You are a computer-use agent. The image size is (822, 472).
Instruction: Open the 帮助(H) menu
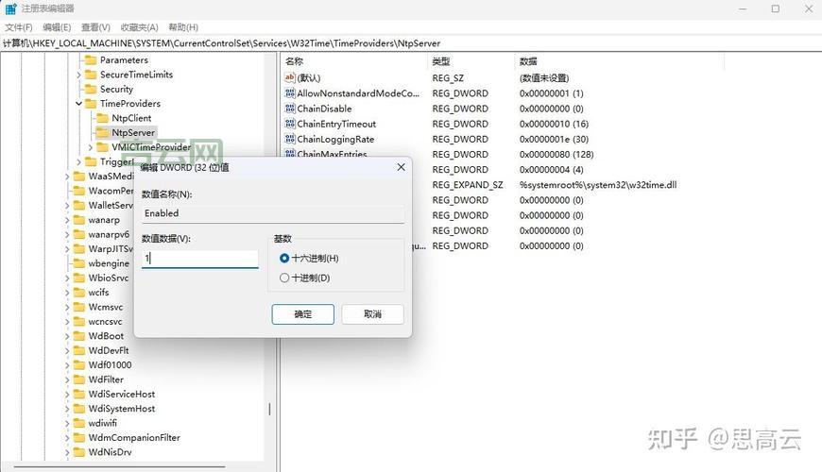point(183,27)
